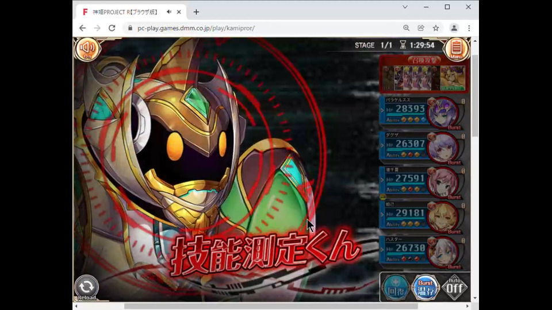Click the 1:29:54 battle timer
Screen dimensions: 552x310
[421, 45]
